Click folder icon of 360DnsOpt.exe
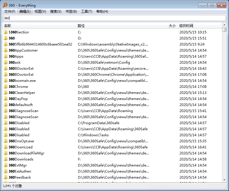Image resolution: width=229 pixels, height=191 pixels. (5, 141)
